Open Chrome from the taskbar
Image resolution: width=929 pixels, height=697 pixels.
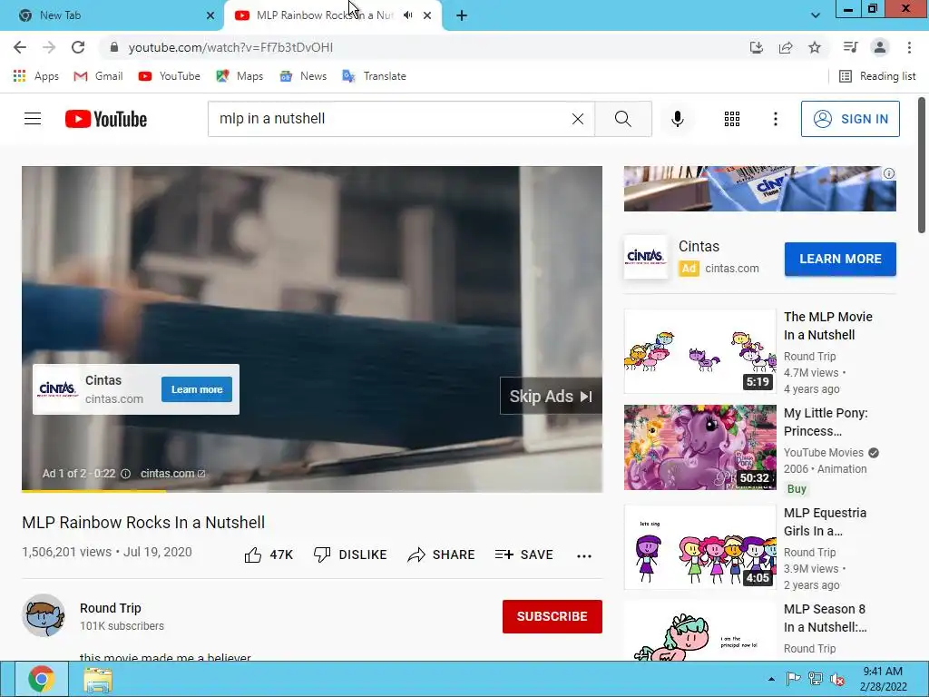click(42, 679)
